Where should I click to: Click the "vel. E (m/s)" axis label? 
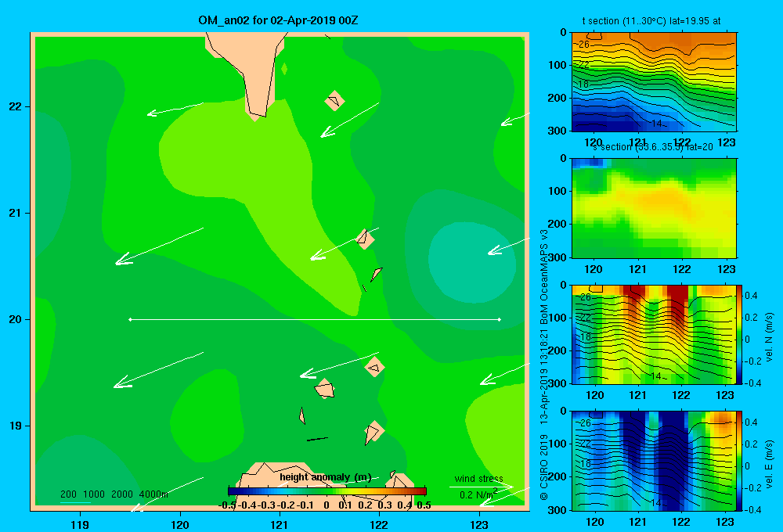(770, 464)
